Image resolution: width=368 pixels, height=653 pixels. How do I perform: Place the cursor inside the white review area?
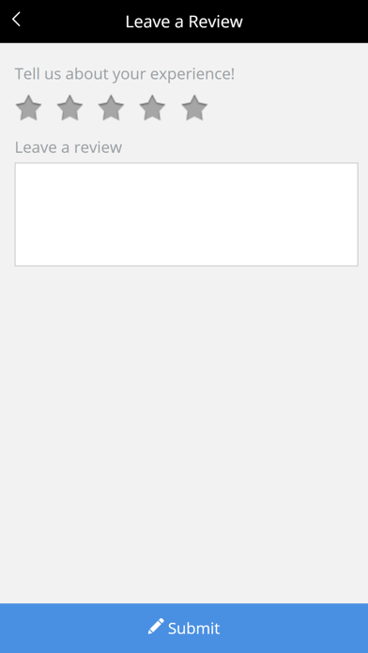(186, 214)
